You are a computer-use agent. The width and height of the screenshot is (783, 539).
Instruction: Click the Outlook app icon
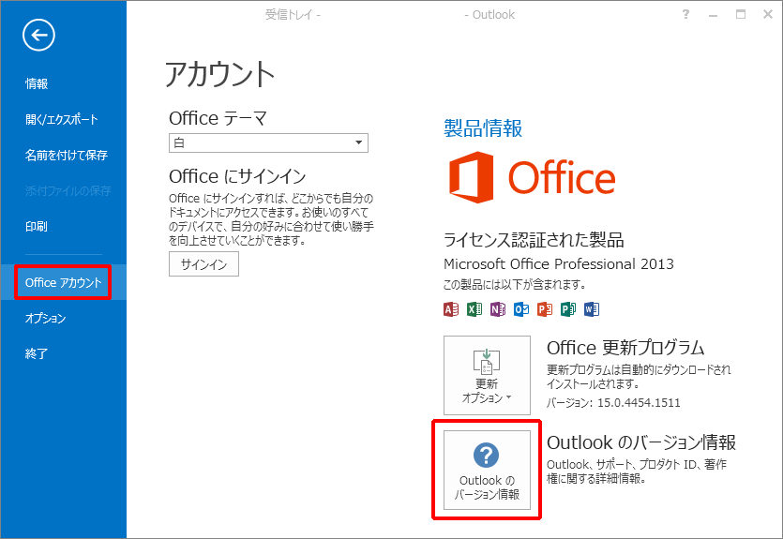521,309
